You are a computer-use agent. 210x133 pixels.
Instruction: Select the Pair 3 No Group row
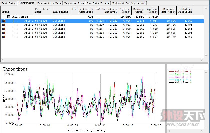(x=102, y=29)
